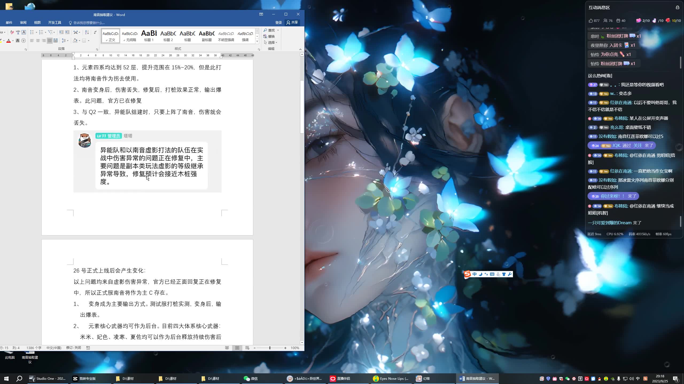
Task: Switch to Web Layout view in status bar
Action: (247, 348)
